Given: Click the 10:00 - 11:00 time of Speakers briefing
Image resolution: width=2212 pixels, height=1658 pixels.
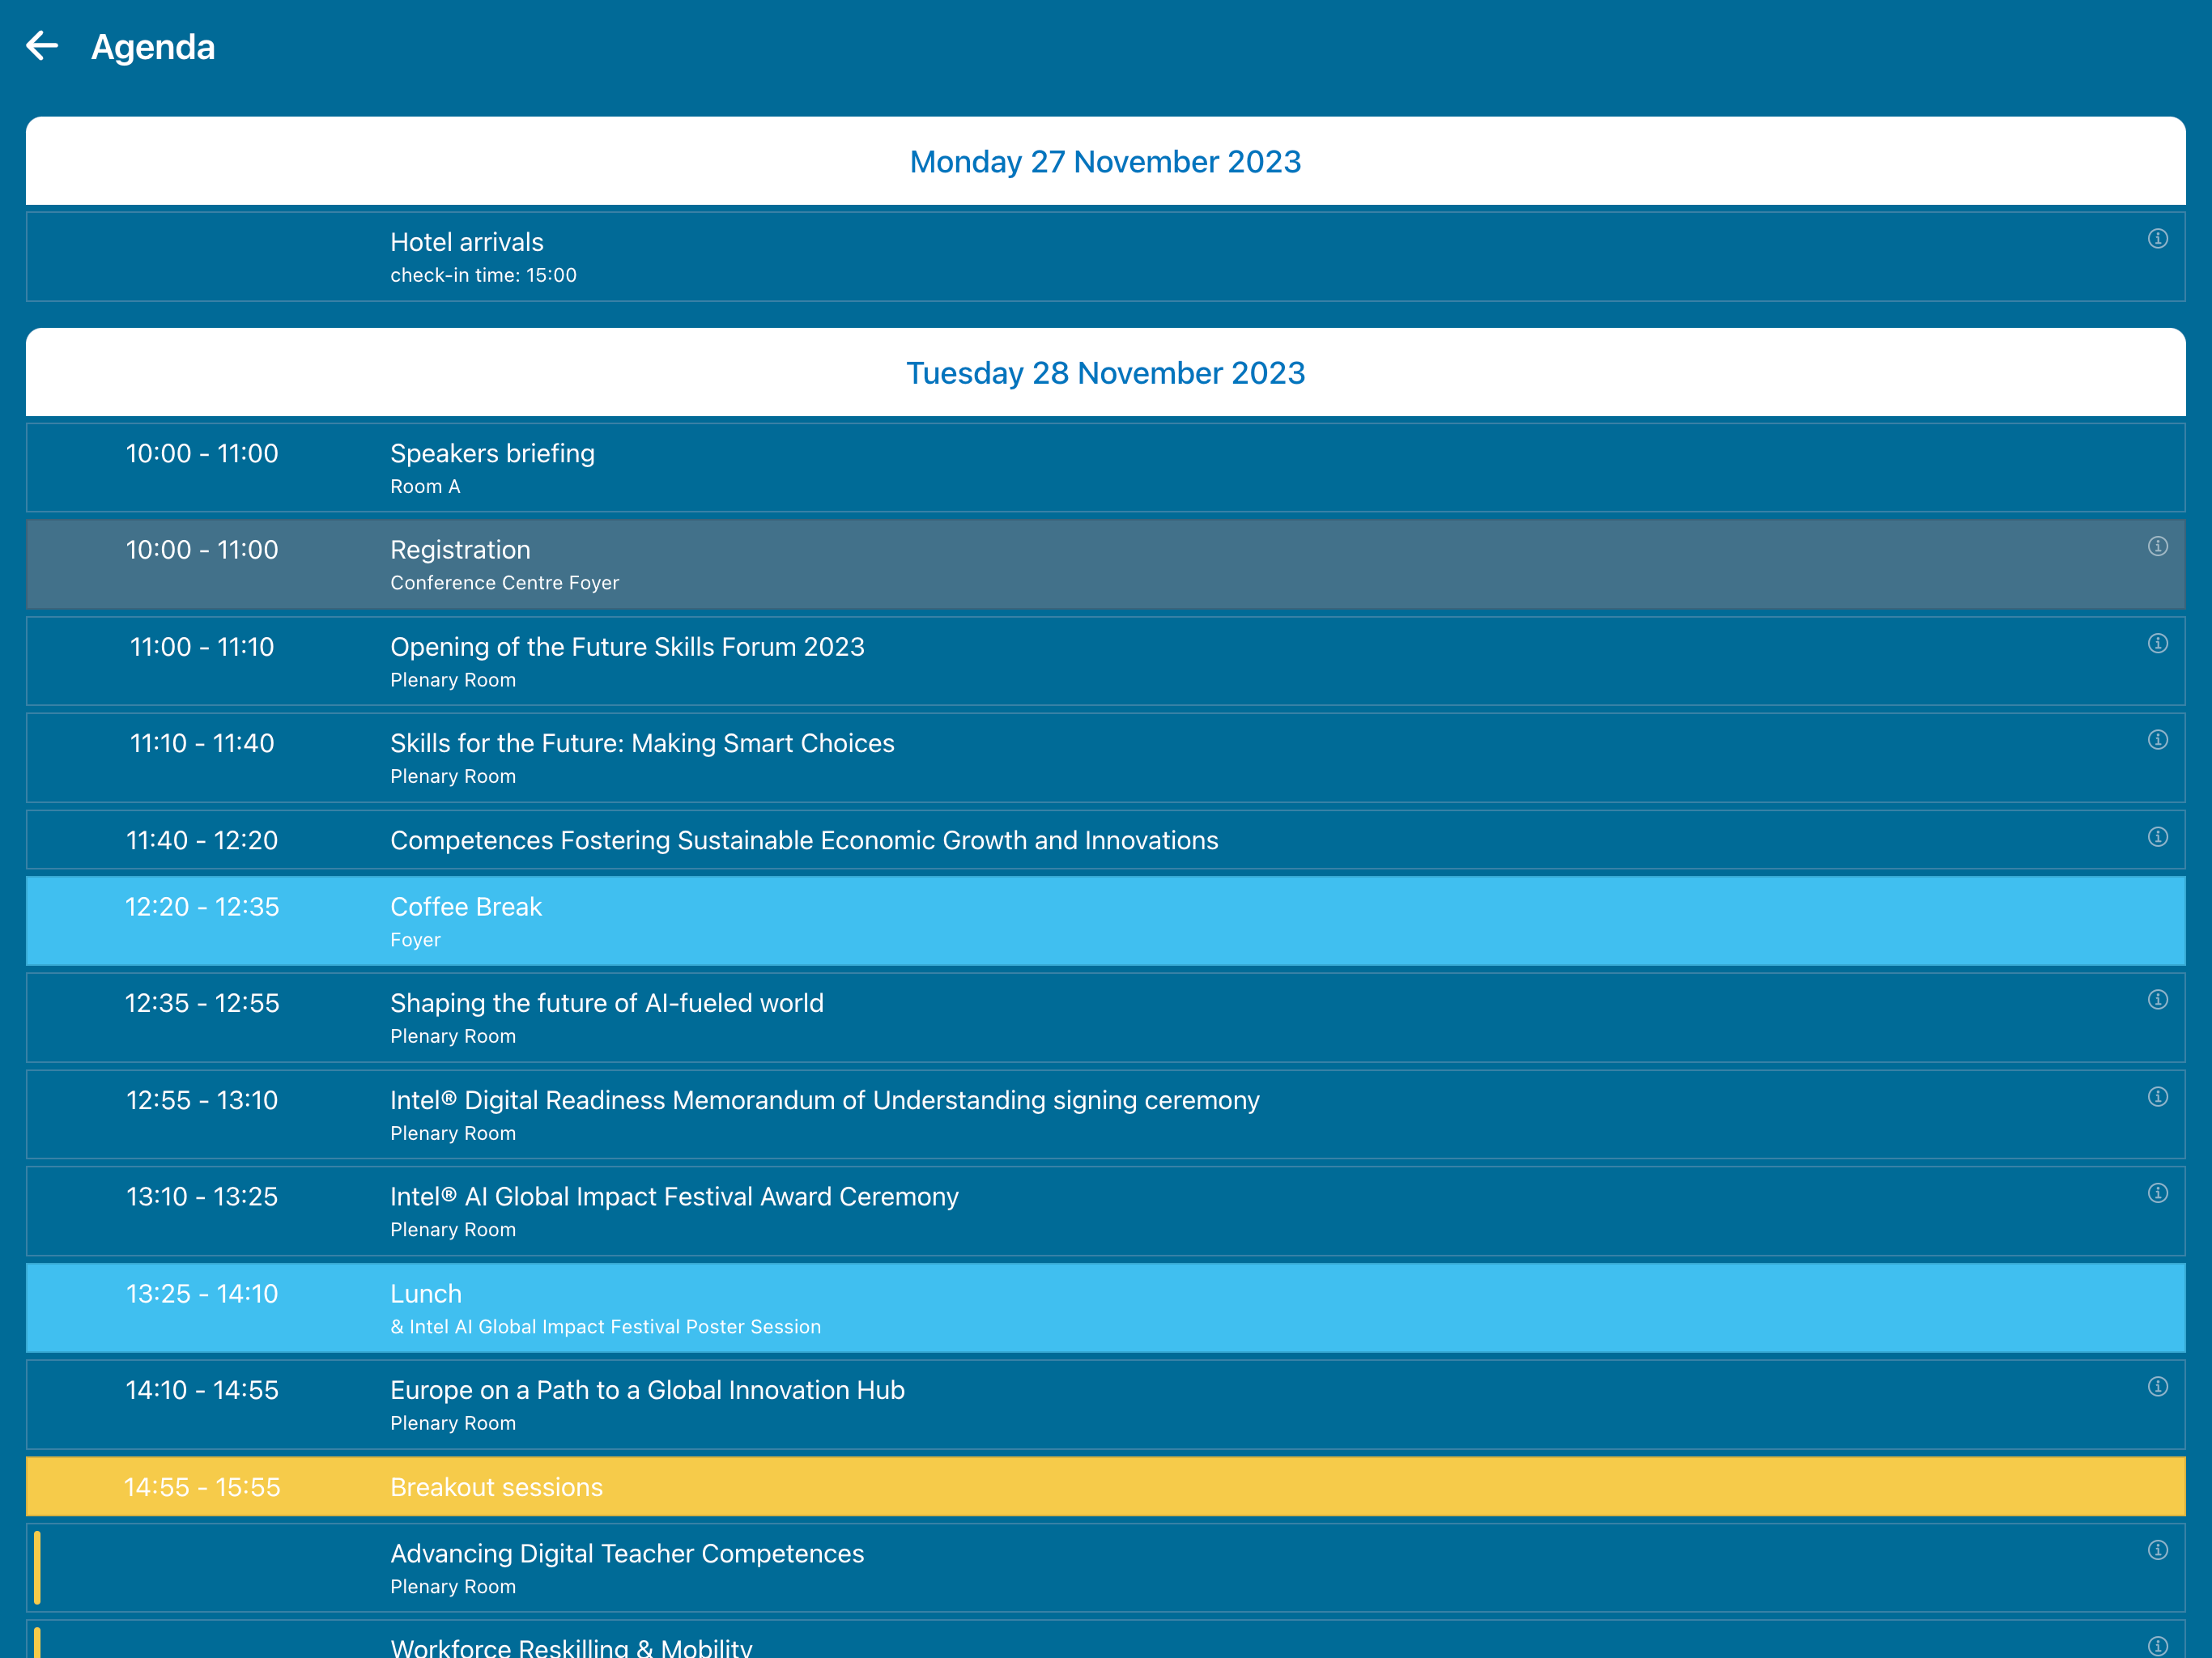Looking at the screenshot, I should [x=202, y=453].
